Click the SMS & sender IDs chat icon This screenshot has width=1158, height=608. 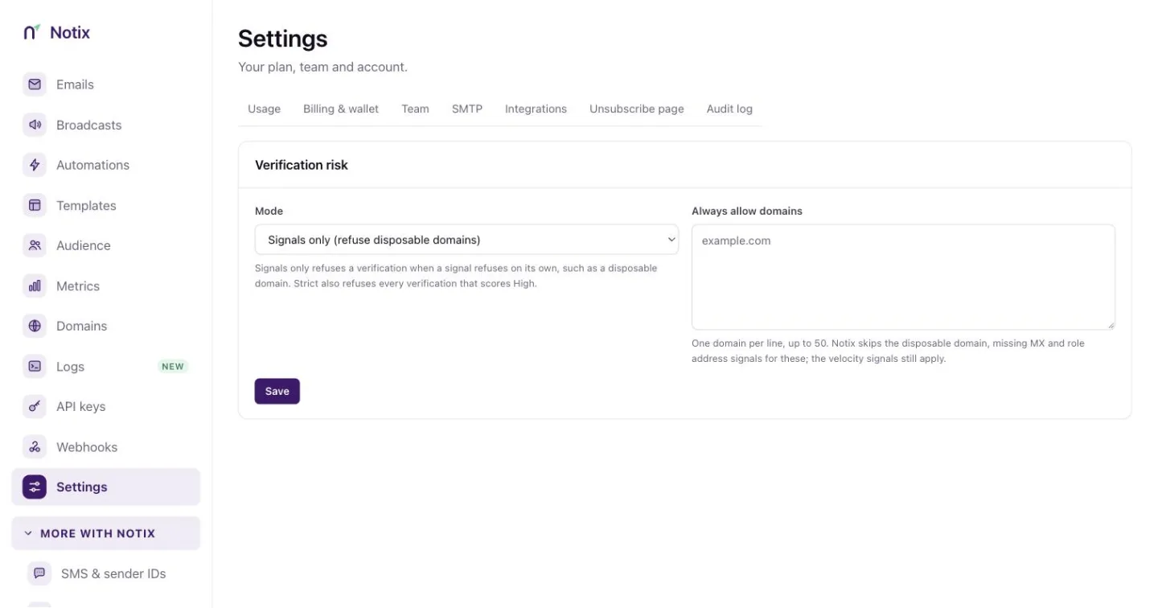39,573
